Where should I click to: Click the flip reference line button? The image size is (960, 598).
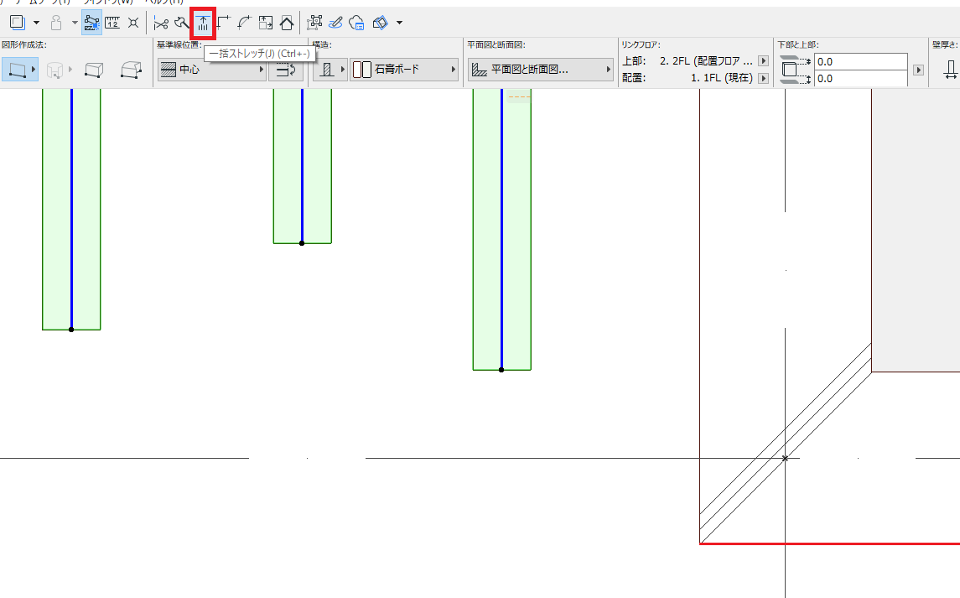285,70
